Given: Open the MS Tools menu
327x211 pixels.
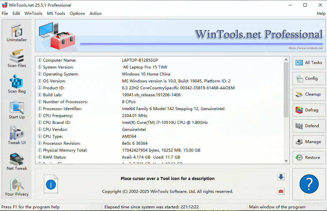Looking at the screenshot, I should pos(56,13).
